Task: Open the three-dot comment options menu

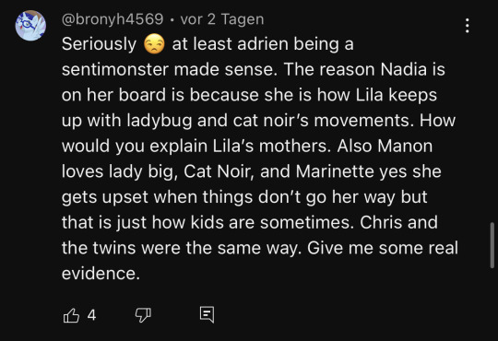Action: (467, 26)
